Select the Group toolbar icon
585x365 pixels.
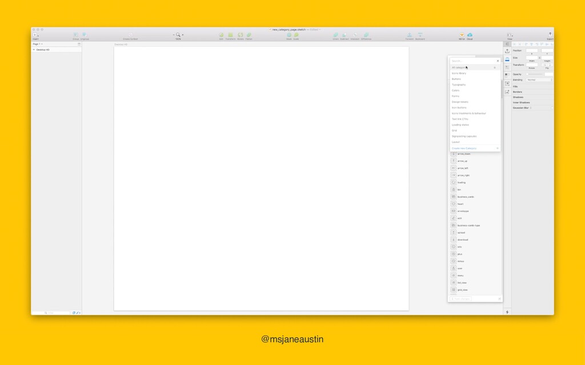pos(76,35)
